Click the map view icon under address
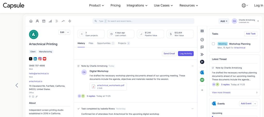Viewport: 264px width, 117px height. pos(33,97)
